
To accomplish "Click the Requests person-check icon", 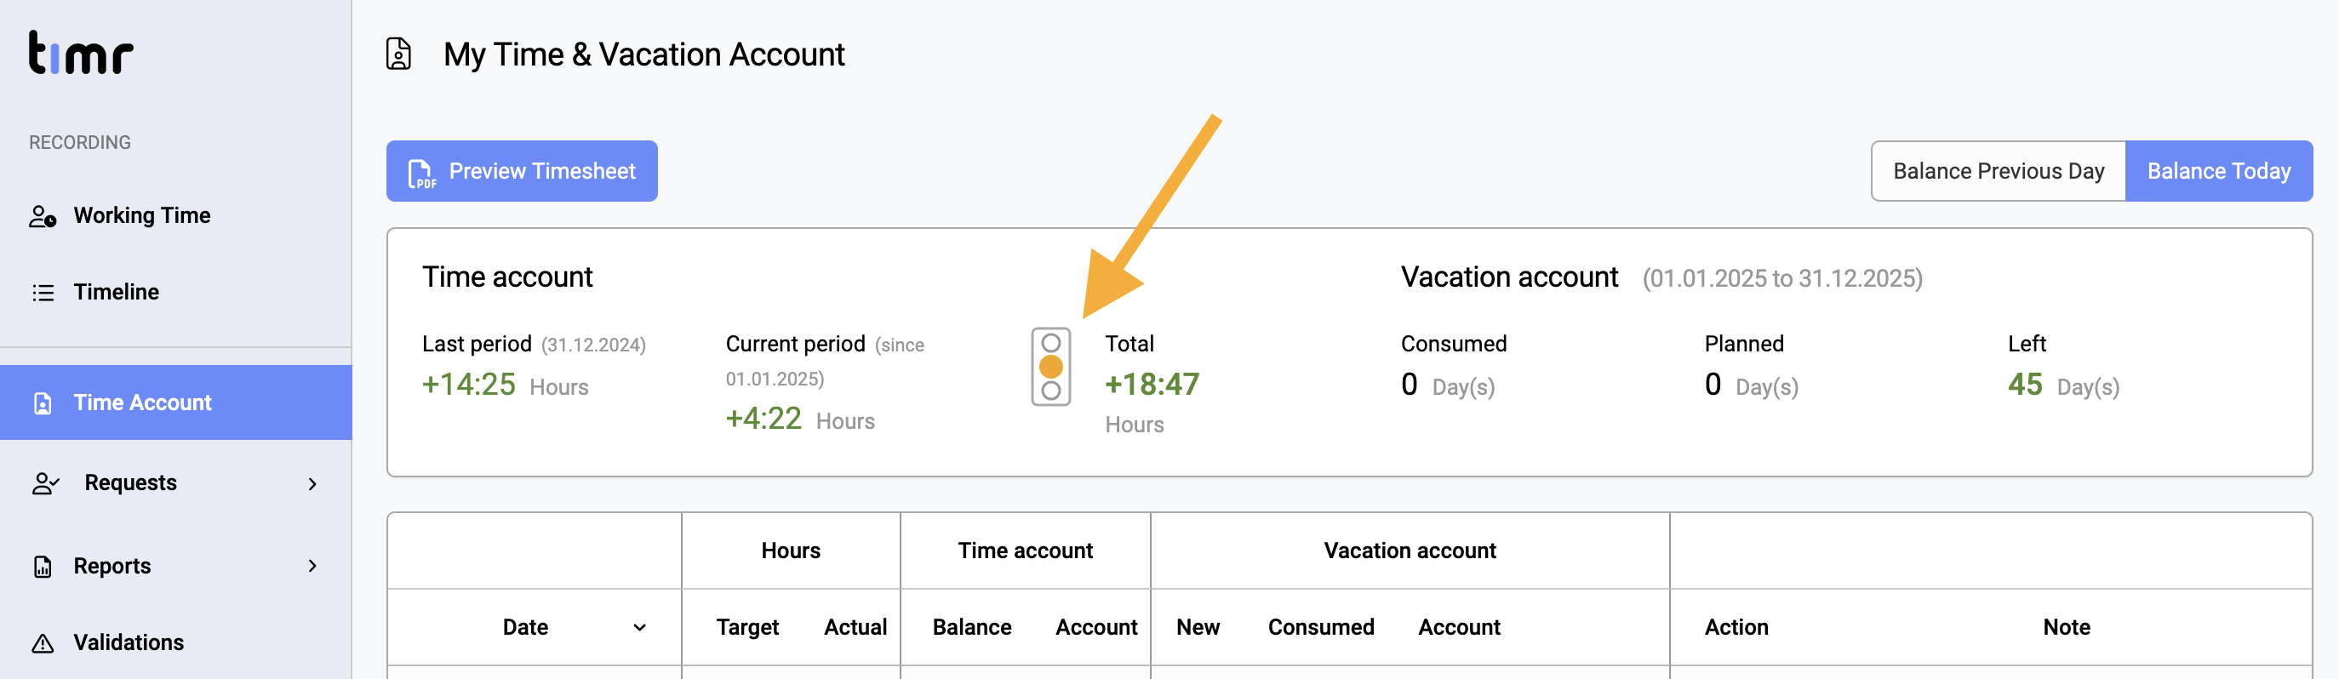I will tap(45, 483).
